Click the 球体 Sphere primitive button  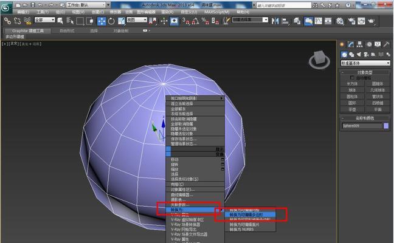[352, 90]
